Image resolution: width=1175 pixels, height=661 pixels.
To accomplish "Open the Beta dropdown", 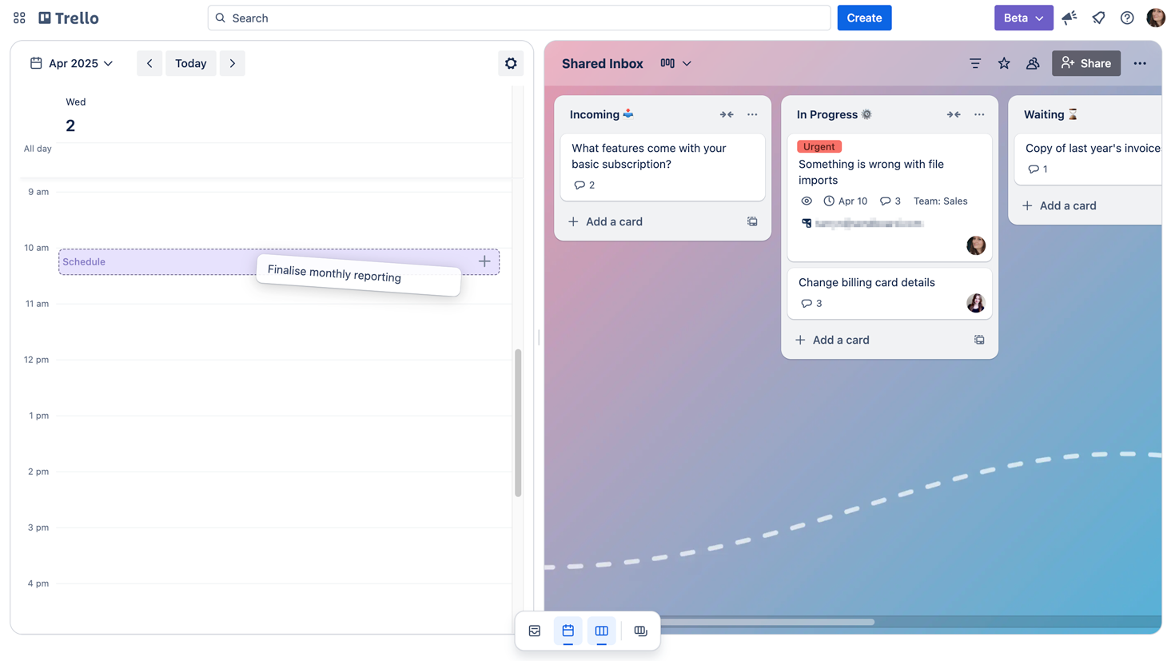I will [1023, 18].
